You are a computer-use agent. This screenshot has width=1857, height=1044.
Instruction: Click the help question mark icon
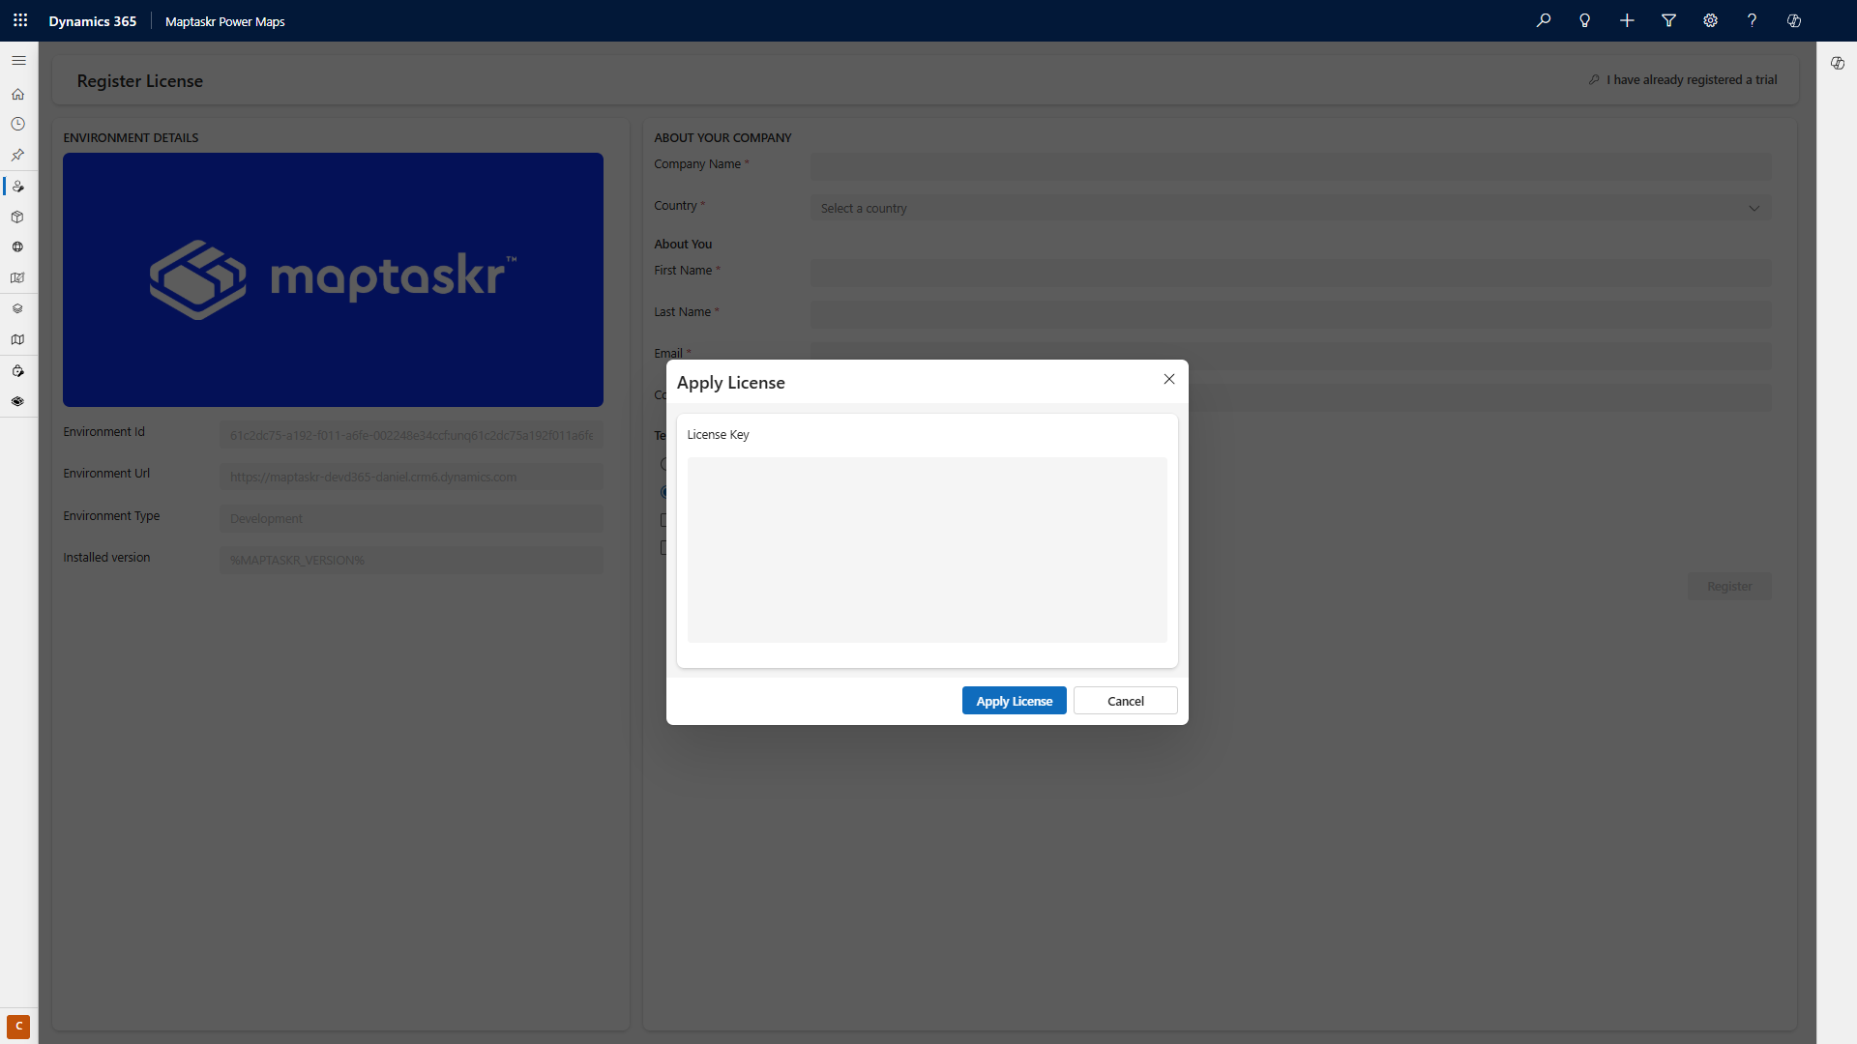[1752, 20]
